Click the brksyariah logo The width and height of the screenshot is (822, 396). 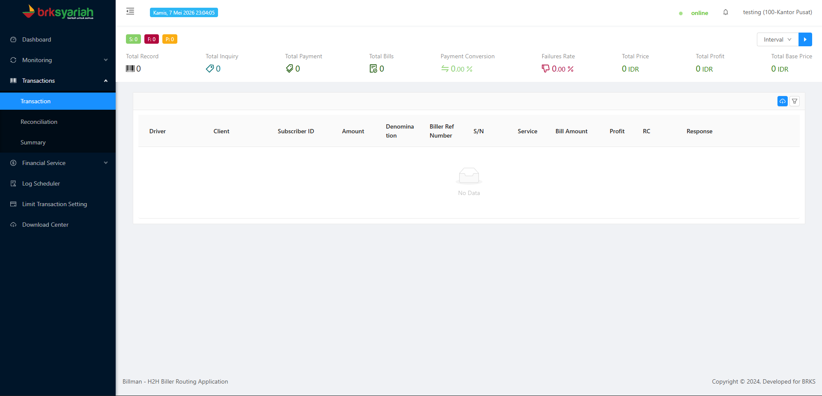coord(58,12)
